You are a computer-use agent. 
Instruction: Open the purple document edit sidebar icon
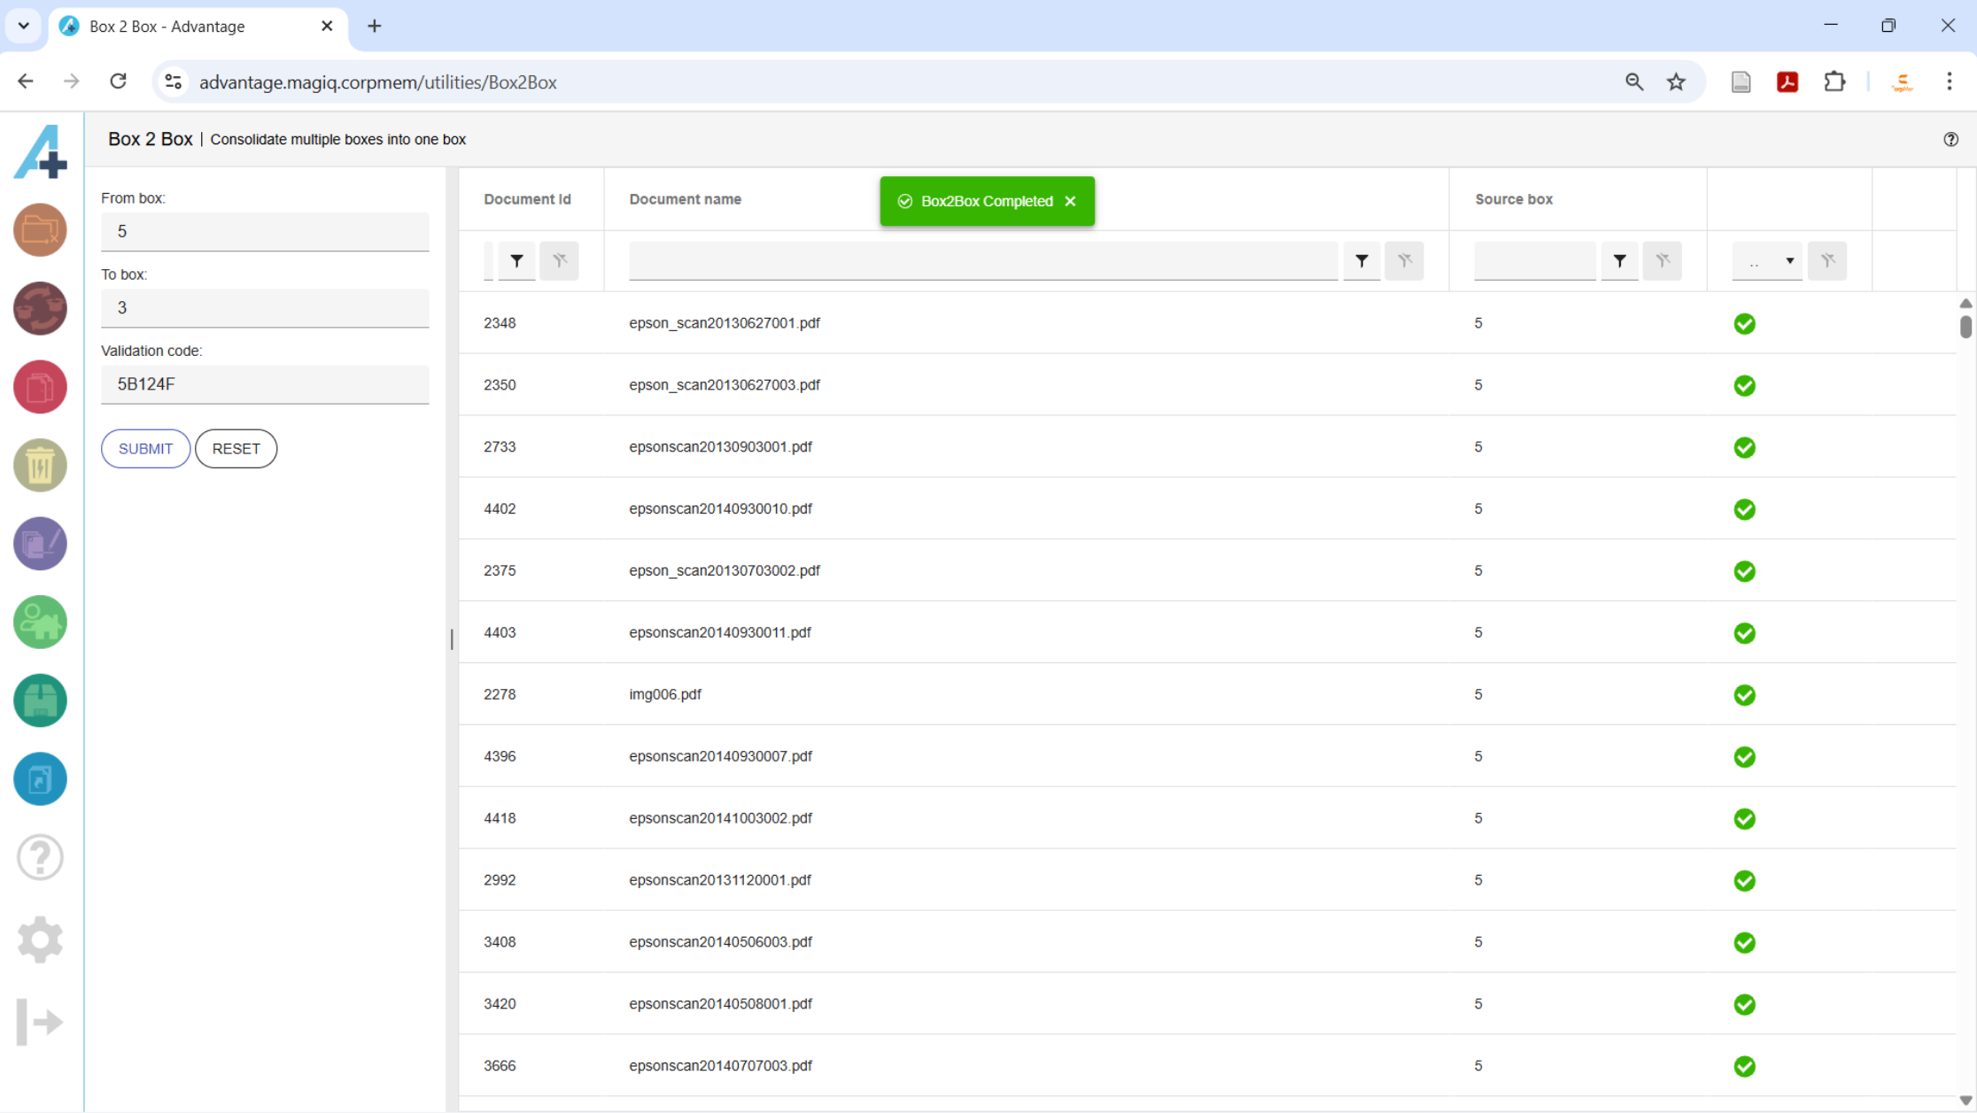[x=40, y=543]
